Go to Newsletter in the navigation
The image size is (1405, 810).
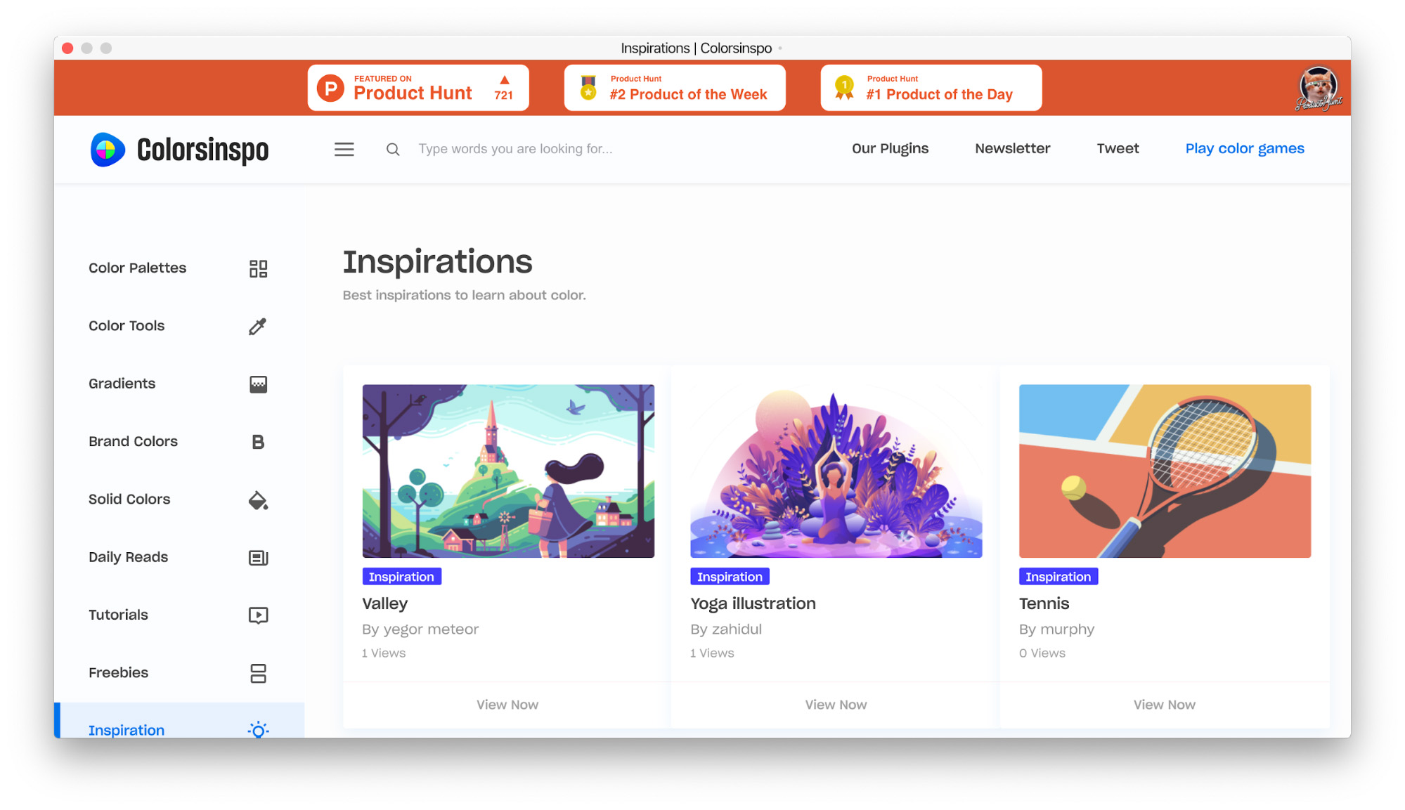click(1012, 149)
